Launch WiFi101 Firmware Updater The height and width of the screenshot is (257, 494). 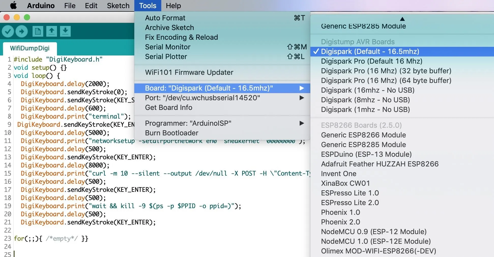[x=222, y=72]
